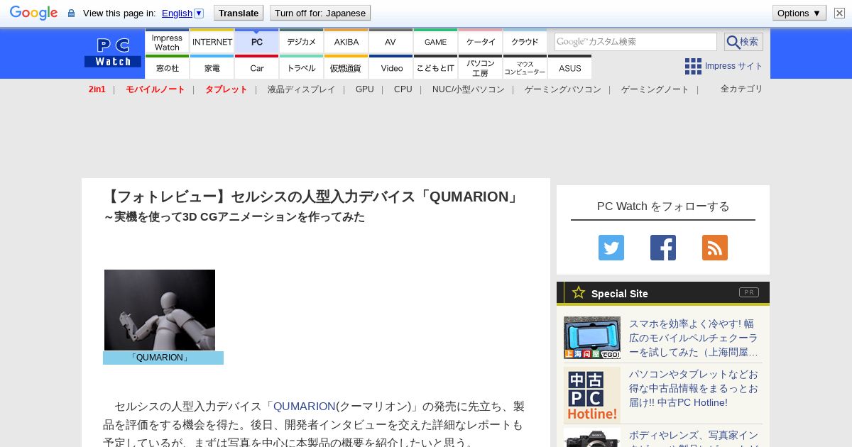Open the English language dropdown
Screen dimensions: 852x447
point(182,13)
